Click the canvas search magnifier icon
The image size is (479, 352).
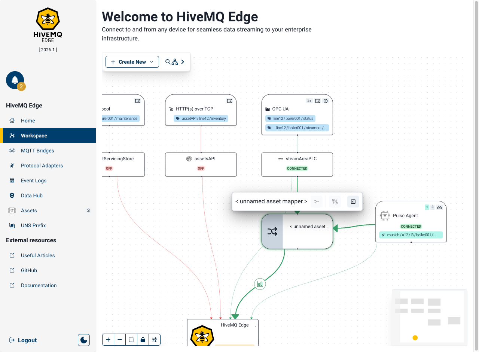168,62
